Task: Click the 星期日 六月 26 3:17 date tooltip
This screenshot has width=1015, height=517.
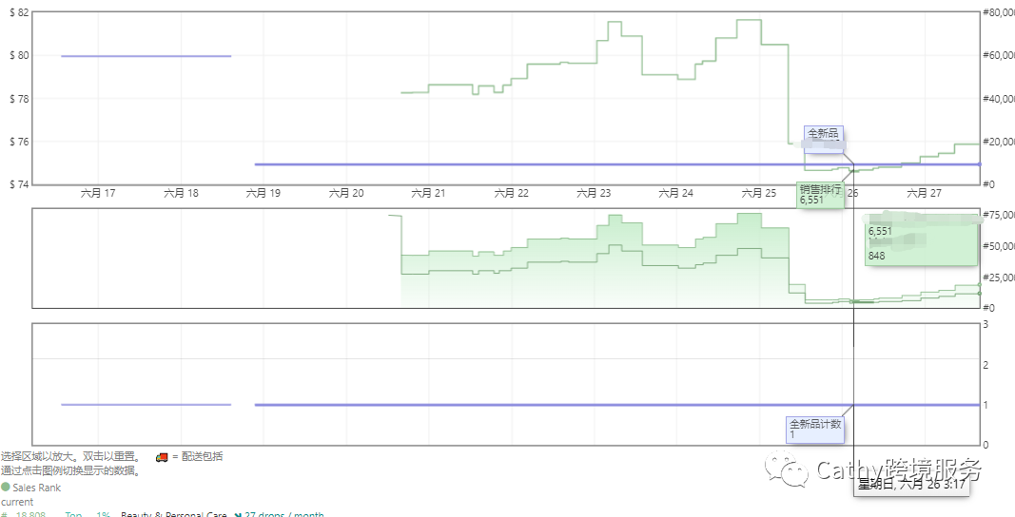Action: pyautogui.click(x=910, y=484)
